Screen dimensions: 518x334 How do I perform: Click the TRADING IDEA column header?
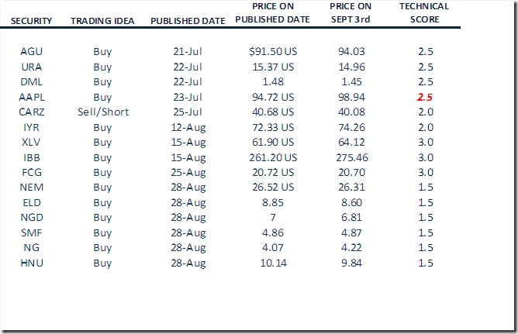click(102, 20)
